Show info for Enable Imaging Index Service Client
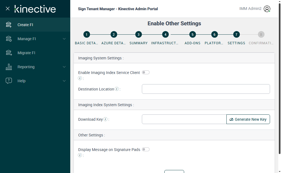281x173 pixels. click(80, 78)
